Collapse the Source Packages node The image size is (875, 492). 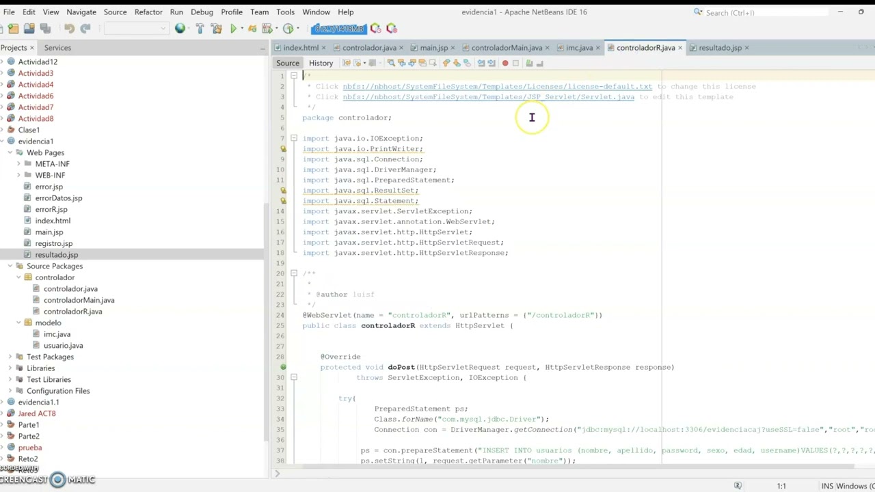coord(10,266)
